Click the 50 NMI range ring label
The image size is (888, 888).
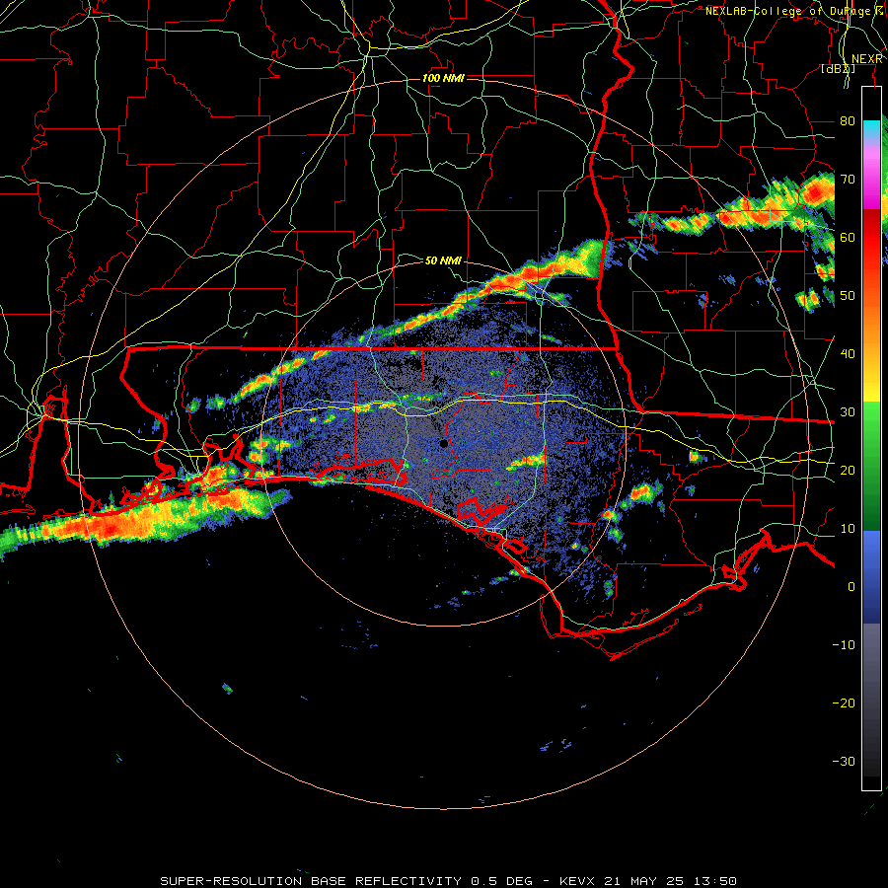[443, 260]
